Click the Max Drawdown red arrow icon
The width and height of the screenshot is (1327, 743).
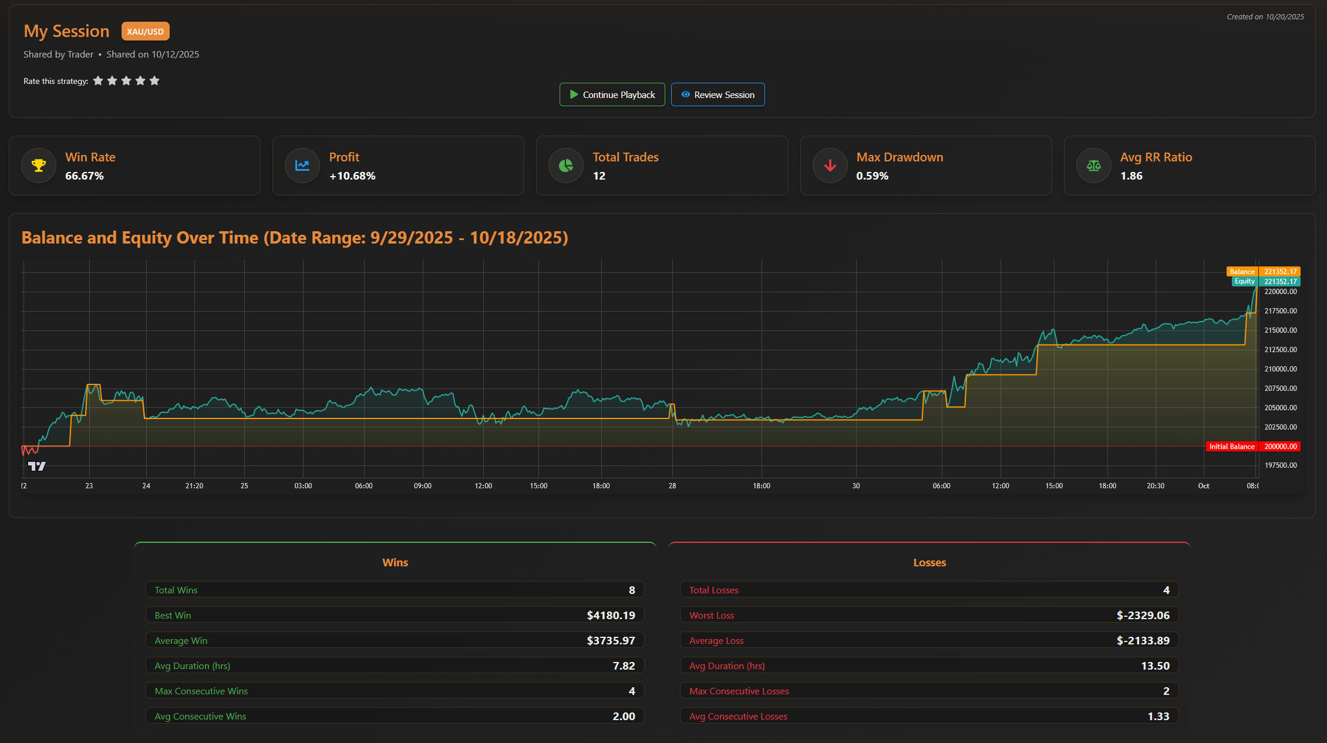coord(829,166)
